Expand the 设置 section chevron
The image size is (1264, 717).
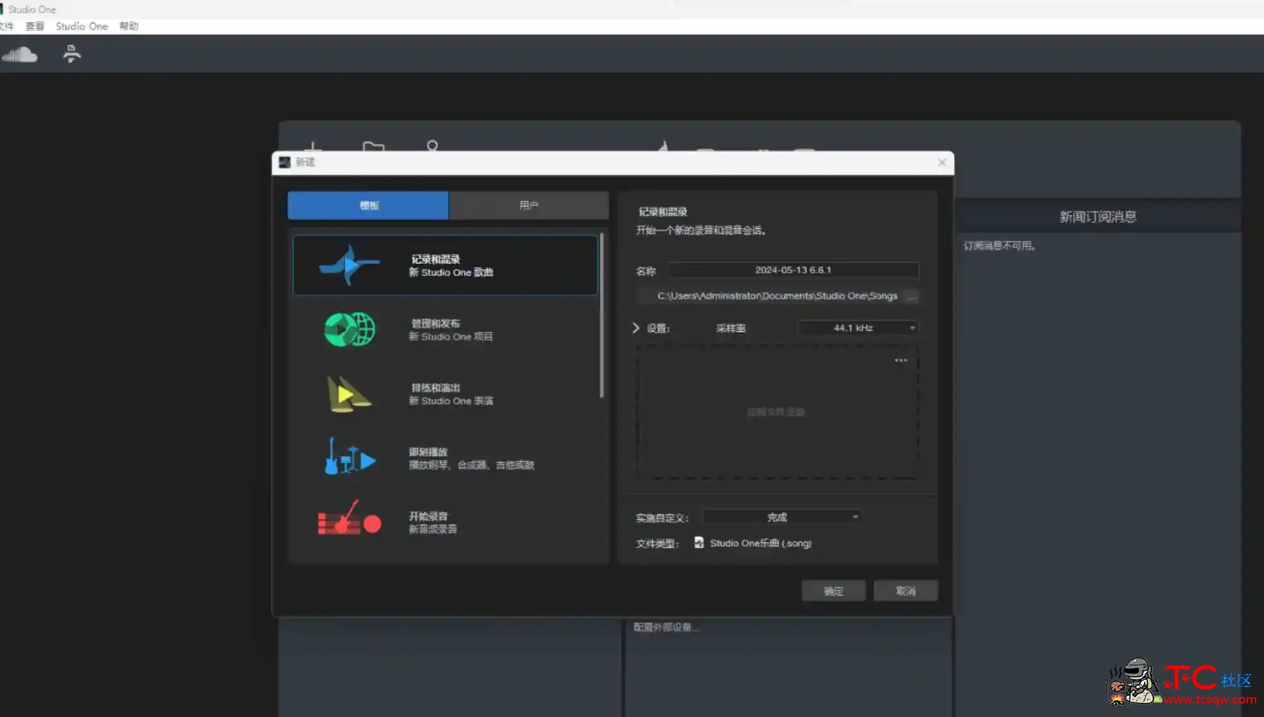pyautogui.click(x=636, y=328)
